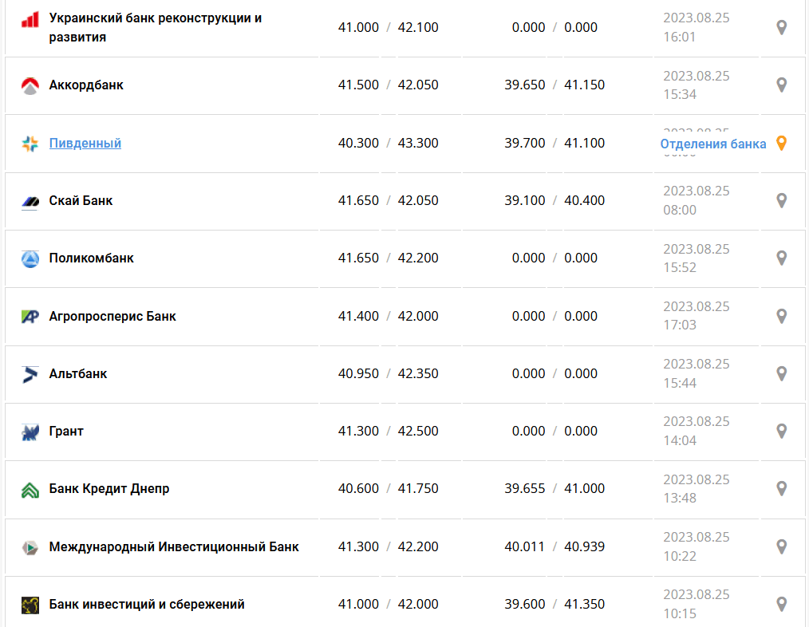Click location pin in Скай Банк row
This screenshot has height=627, width=809.
pyautogui.click(x=782, y=200)
